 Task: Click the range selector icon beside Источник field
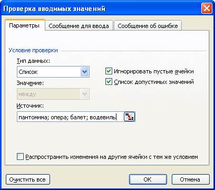pyautogui.click(x=130, y=117)
